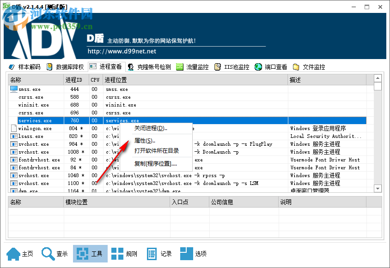Click the smss.exe monitor icon
Viewport: 390px width, 268px height.
(x=14, y=89)
